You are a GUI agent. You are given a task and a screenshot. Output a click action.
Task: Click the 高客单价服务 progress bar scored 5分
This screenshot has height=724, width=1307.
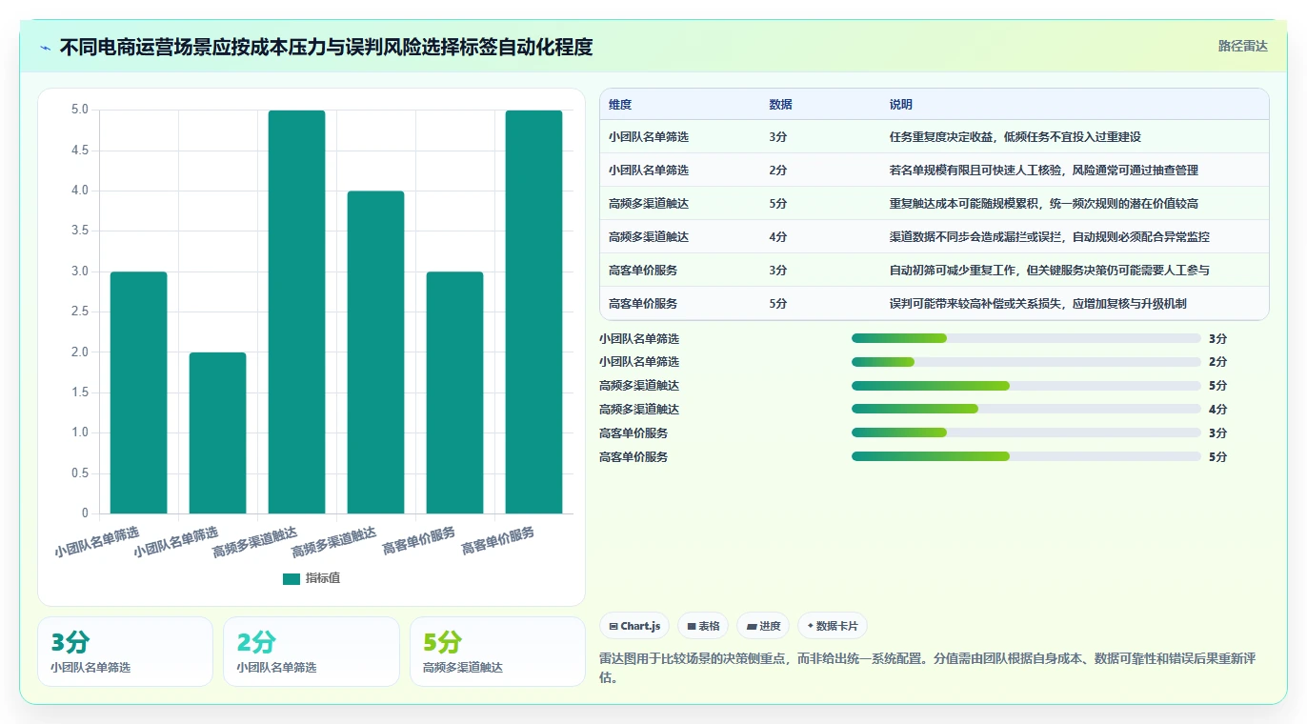click(x=1026, y=457)
